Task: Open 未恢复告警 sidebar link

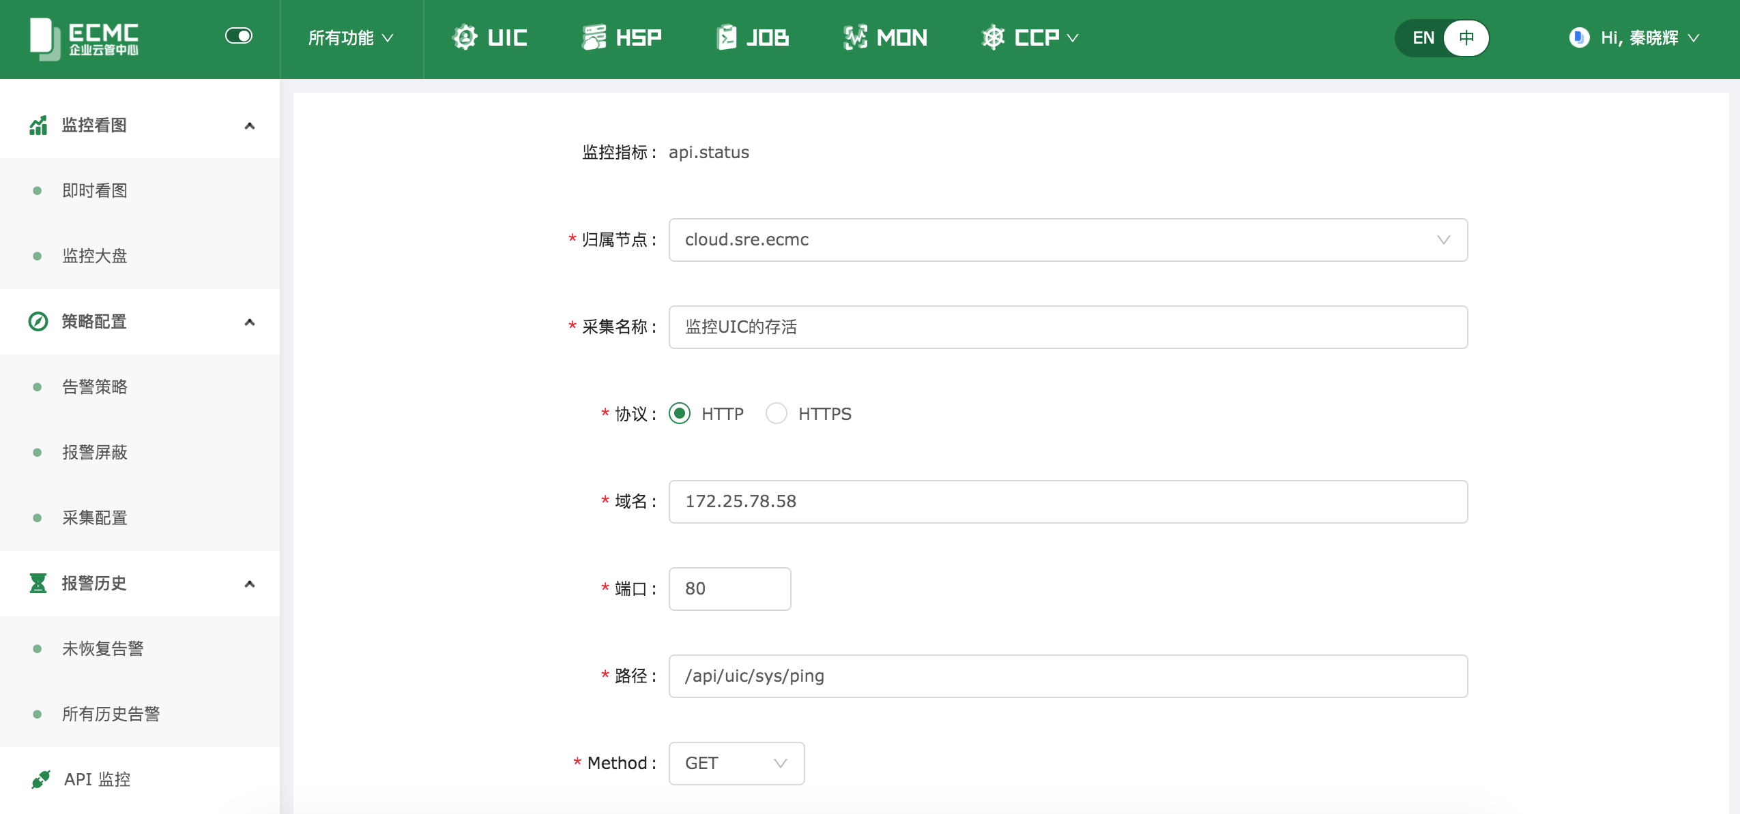Action: 103,648
